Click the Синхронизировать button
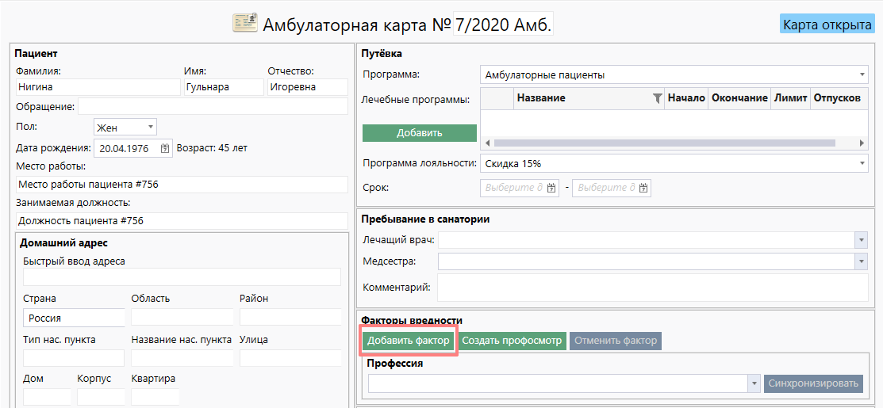The width and height of the screenshot is (883, 408). tap(814, 383)
